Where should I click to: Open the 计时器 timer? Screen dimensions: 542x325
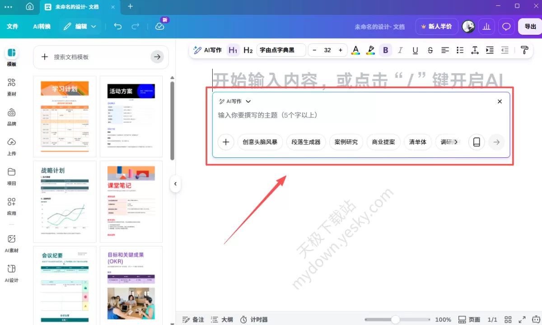253,320
